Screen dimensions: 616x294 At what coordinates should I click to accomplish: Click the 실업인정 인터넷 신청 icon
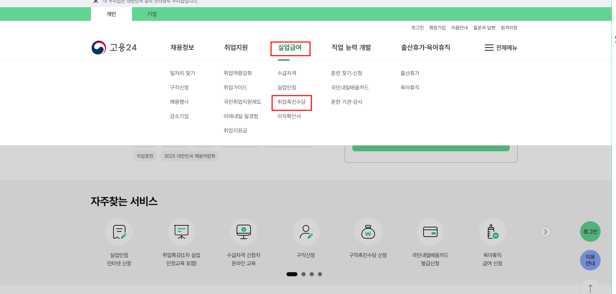[119, 232]
